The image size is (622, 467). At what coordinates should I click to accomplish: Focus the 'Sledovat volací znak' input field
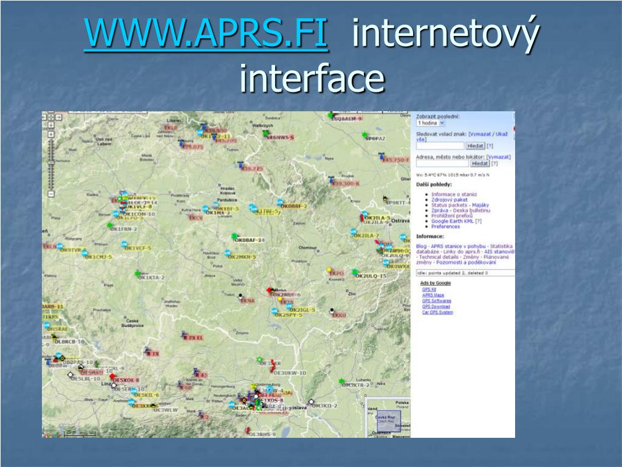(x=440, y=146)
